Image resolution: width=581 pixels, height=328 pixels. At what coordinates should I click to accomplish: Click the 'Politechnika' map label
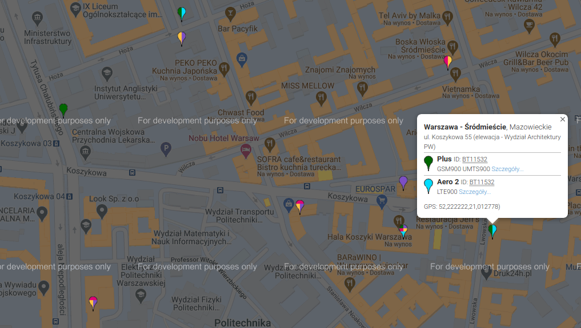coord(243,323)
